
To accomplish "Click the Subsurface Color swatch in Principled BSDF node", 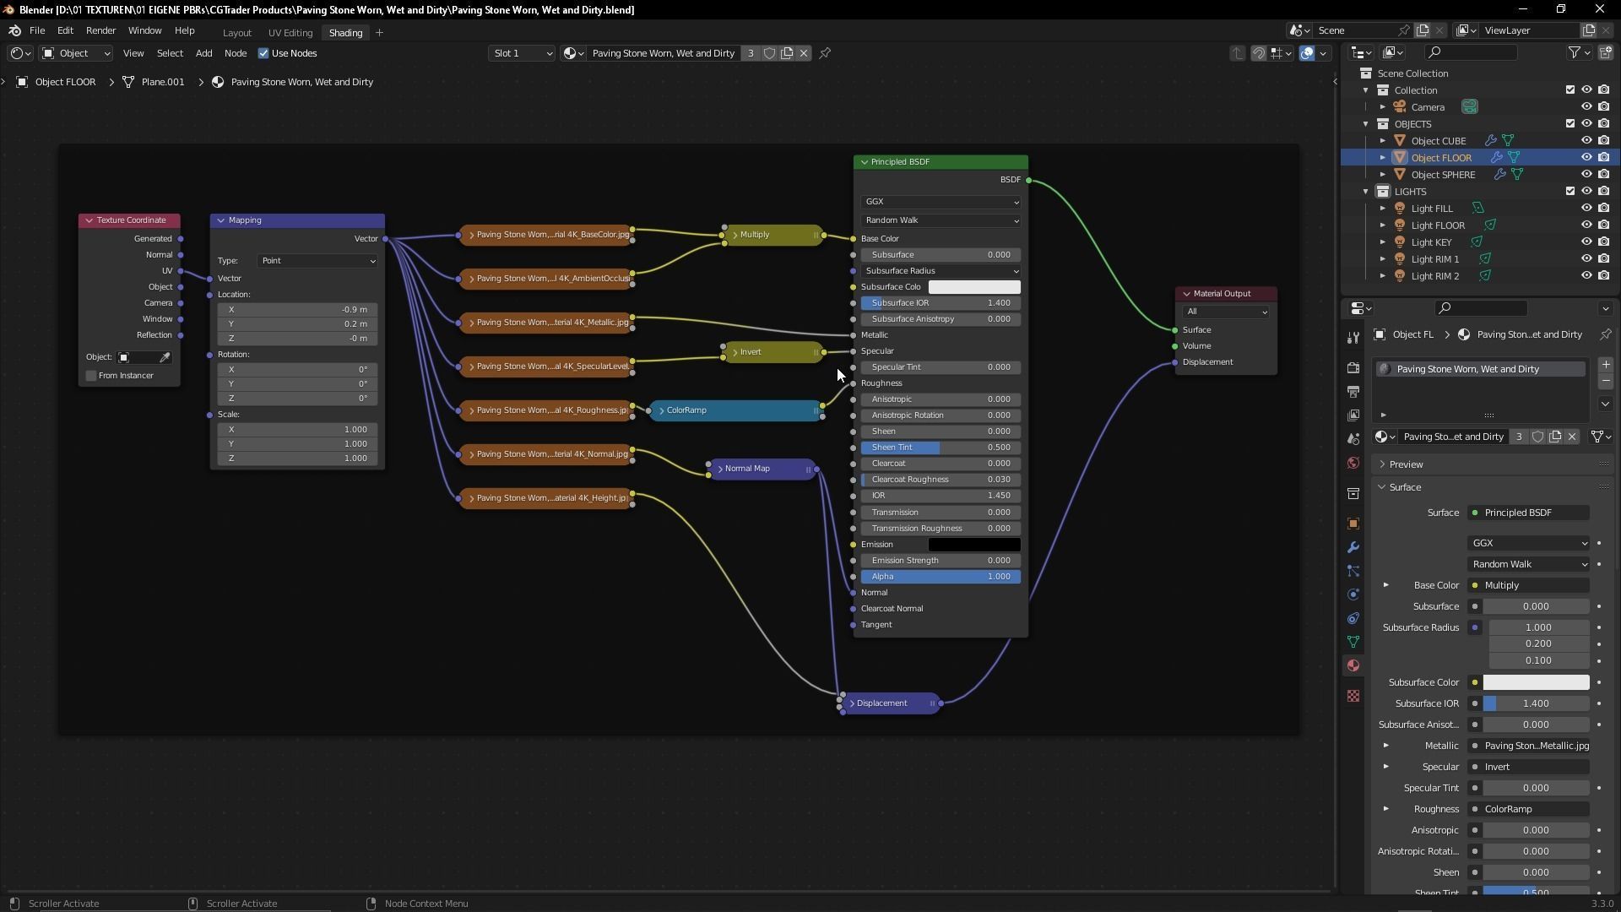I will pyautogui.click(x=973, y=287).
